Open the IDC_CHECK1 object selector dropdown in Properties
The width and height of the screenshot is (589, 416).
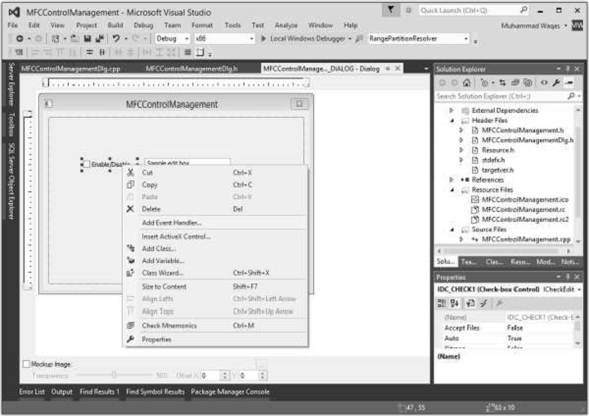click(x=579, y=289)
